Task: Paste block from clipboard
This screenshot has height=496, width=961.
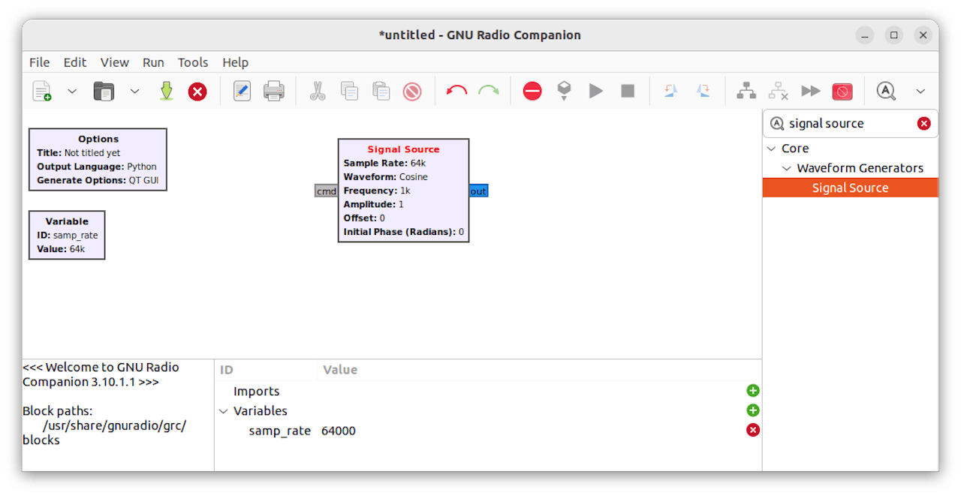Action: click(381, 92)
